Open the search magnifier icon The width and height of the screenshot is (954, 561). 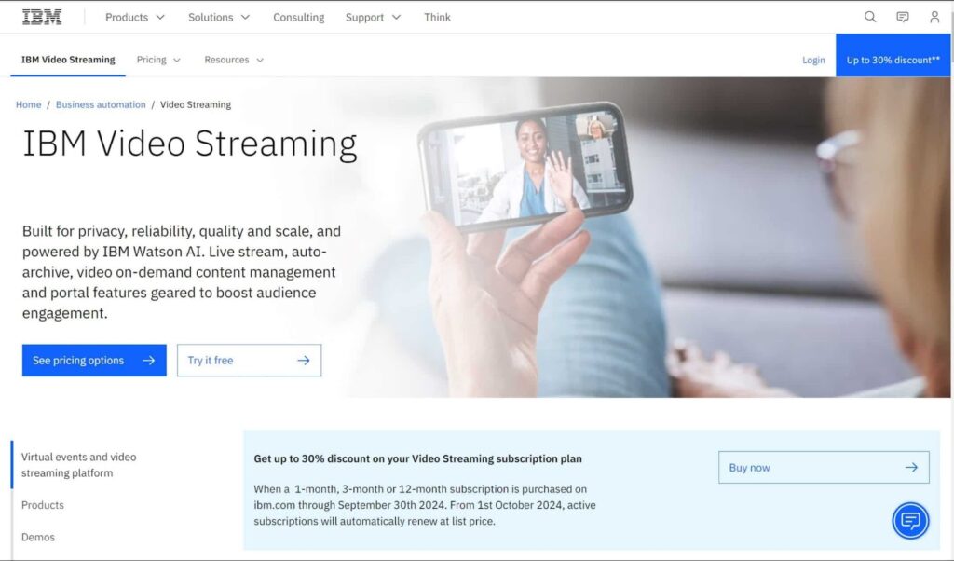(870, 17)
